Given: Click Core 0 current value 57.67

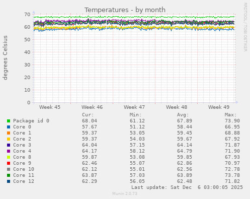Looking at the screenshot, I should pyautogui.click(x=90, y=127).
